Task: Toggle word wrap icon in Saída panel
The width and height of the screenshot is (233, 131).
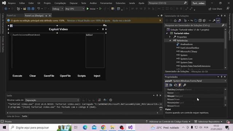Action: tap(105, 100)
